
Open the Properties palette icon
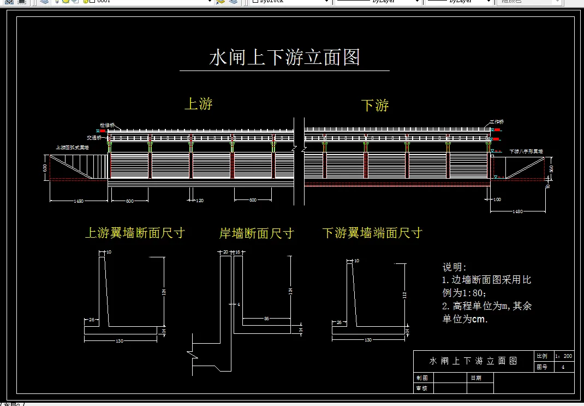(x=21, y=3)
